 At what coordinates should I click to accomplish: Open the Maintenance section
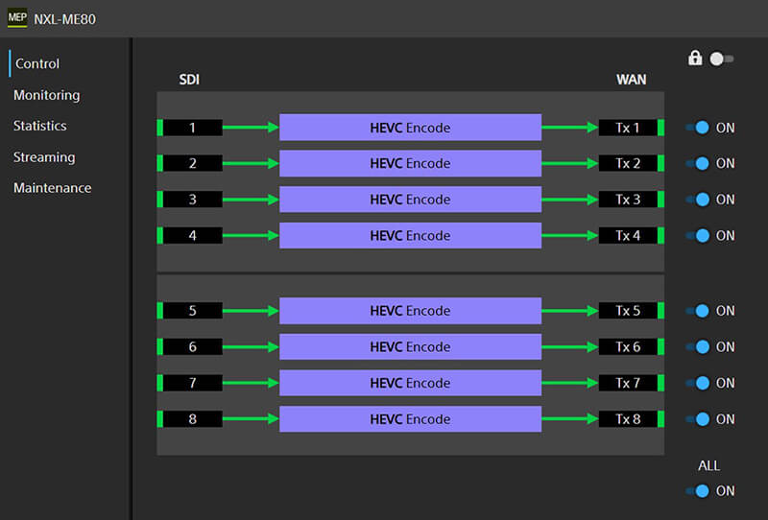(x=52, y=188)
